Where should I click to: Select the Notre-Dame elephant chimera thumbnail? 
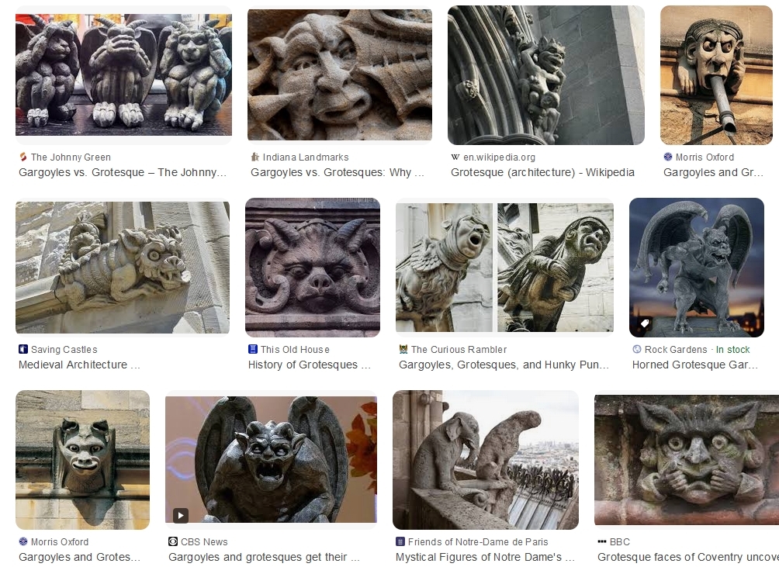click(x=486, y=460)
